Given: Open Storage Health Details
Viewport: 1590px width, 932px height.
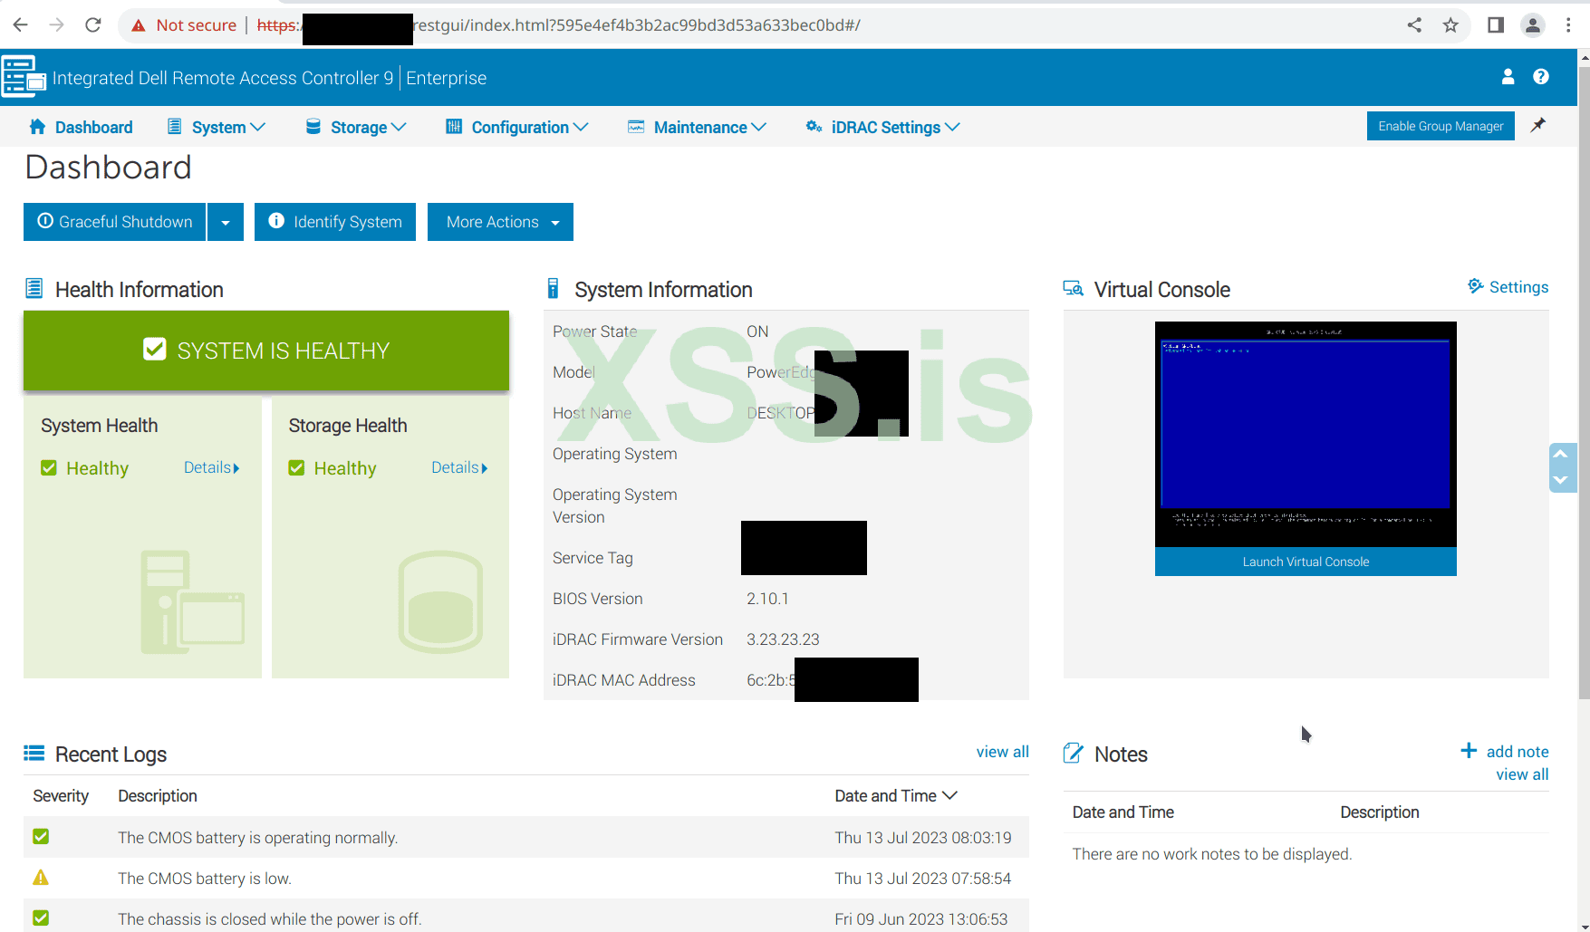Looking at the screenshot, I should click(458, 467).
